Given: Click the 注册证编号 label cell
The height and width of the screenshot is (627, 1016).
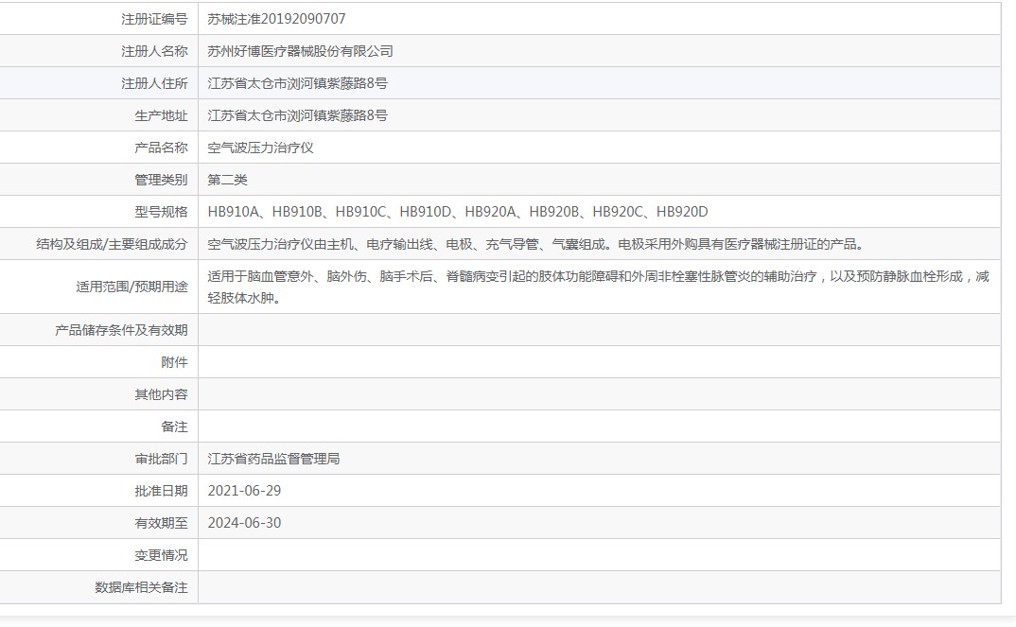Looking at the screenshot, I should pyautogui.click(x=154, y=20).
